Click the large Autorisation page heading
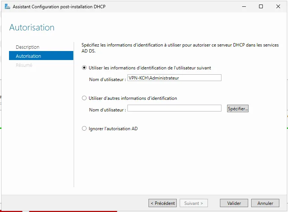 32,27
